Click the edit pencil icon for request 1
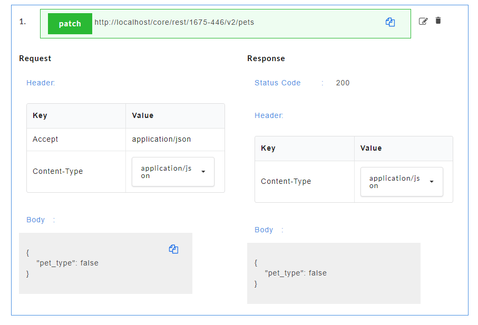 pyautogui.click(x=423, y=21)
